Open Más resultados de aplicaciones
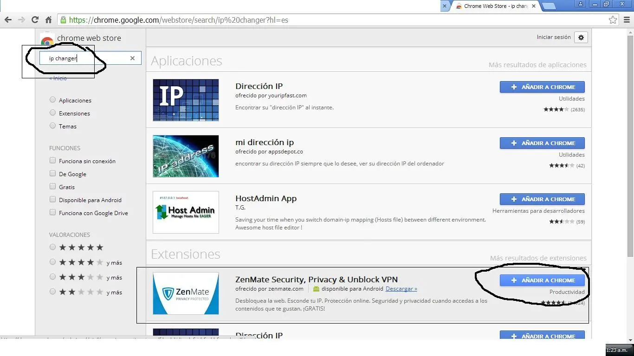This screenshot has height=356, width=634. point(537,65)
